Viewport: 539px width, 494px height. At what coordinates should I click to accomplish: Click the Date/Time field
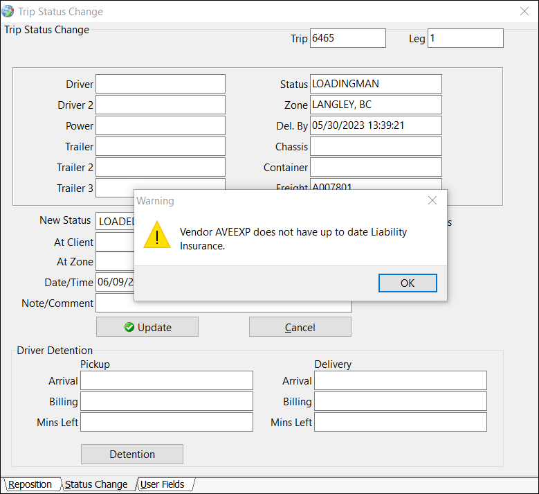[115, 282]
